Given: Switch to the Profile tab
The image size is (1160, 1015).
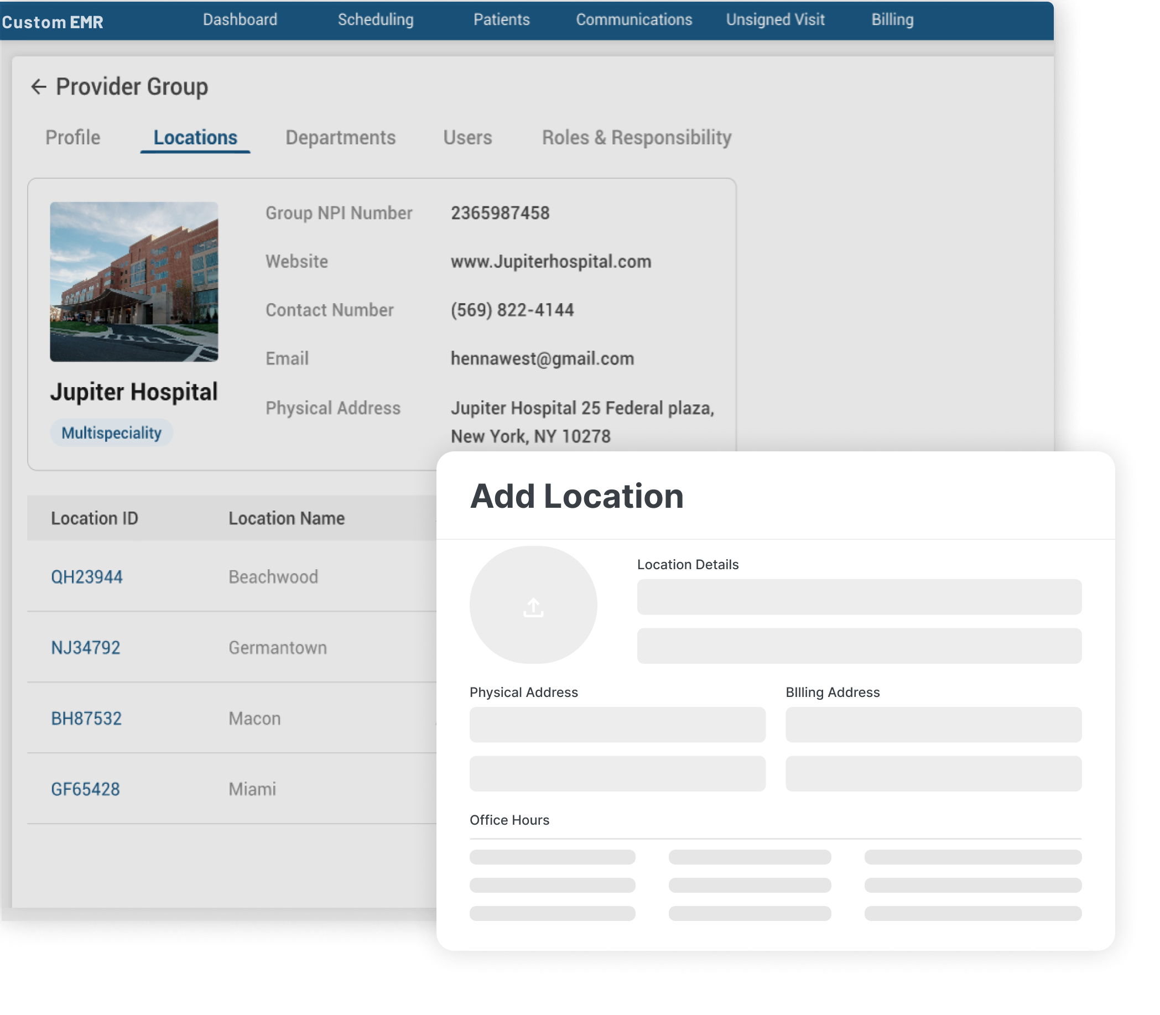Looking at the screenshot, I should click(73, 138).
